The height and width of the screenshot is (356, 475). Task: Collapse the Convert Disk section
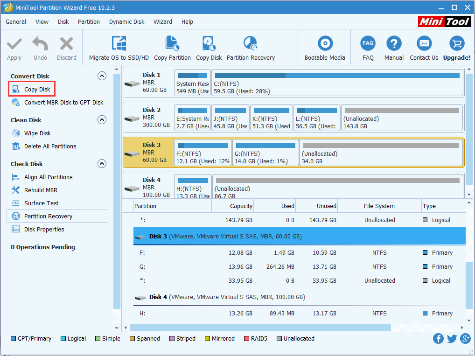[102, 76]
